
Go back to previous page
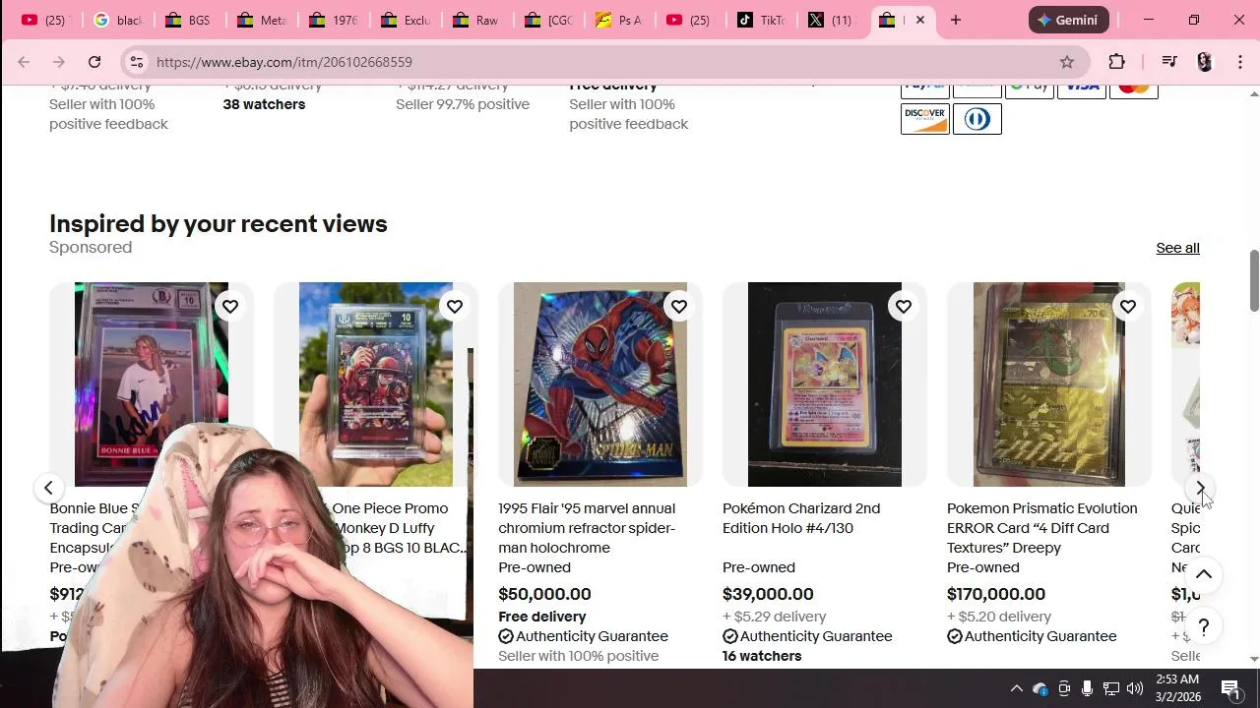coord(24,62)
